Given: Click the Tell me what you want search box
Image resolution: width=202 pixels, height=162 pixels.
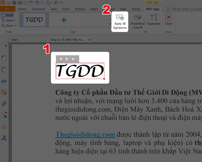Looking at the screenshot, I should coord(184,9).
